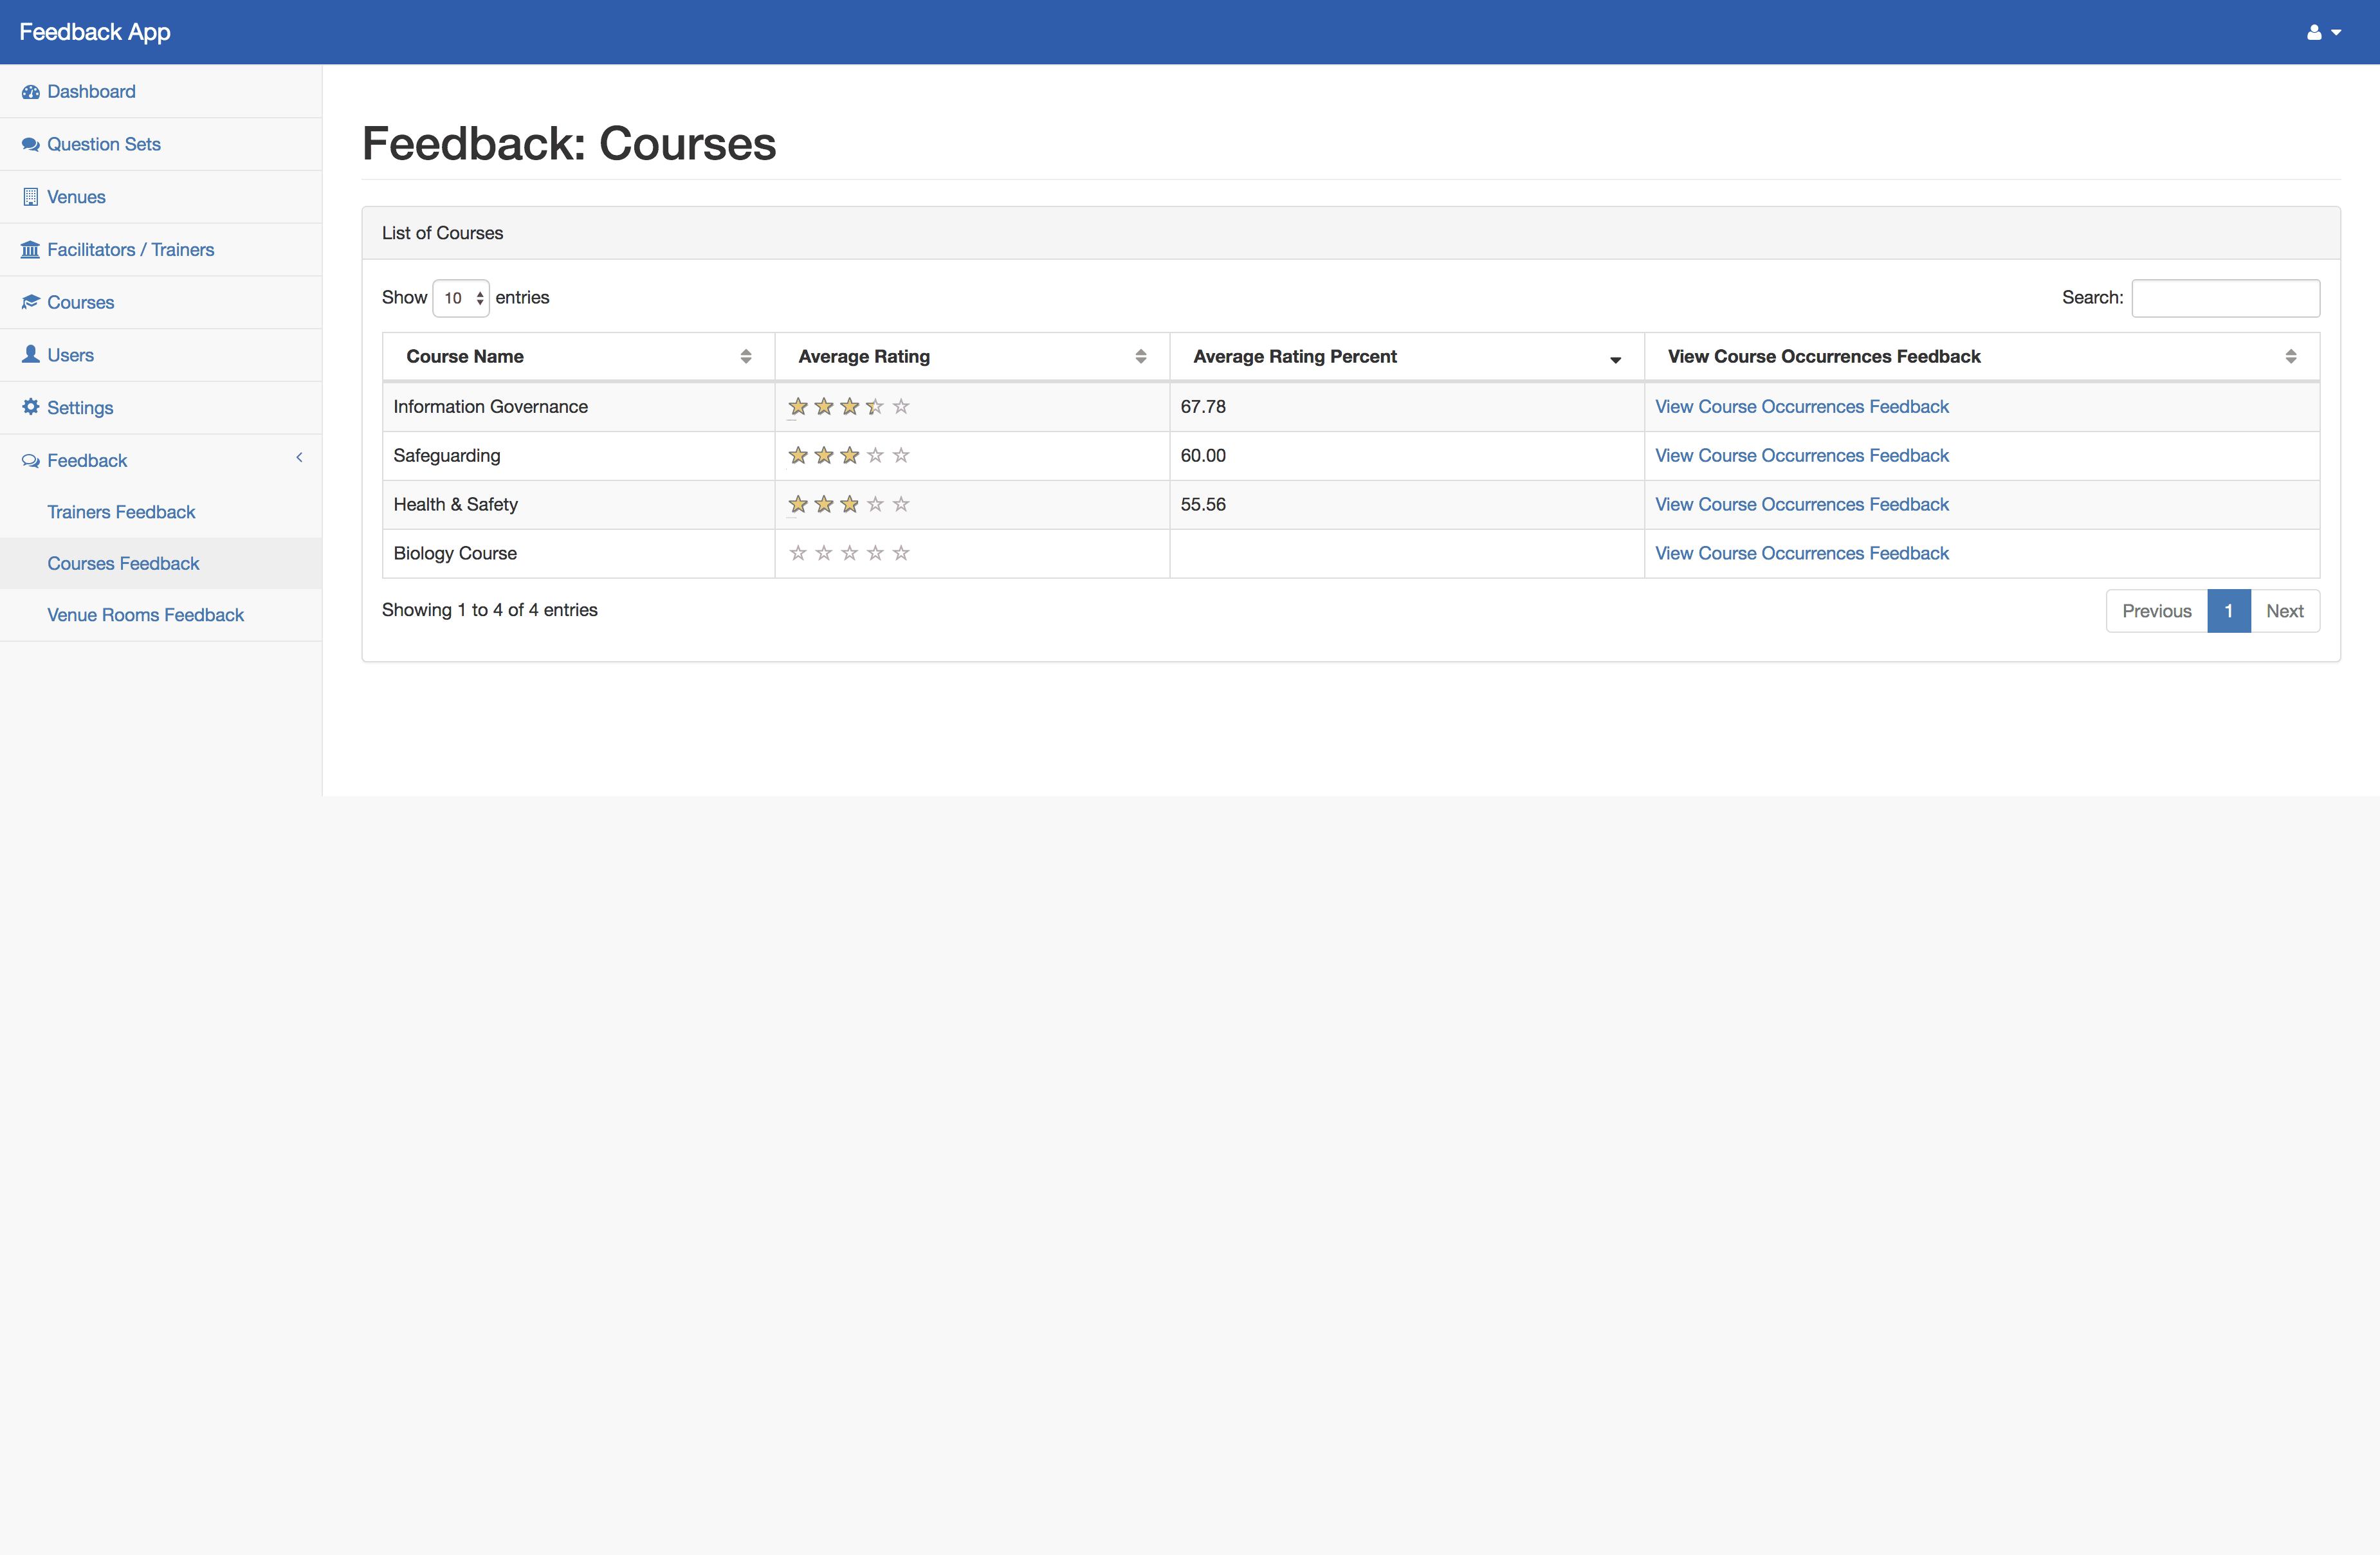Open user menu caret dropdown
Image resolution: width=2380 pixels, height=1555 pixels.
click(2336, 33)
